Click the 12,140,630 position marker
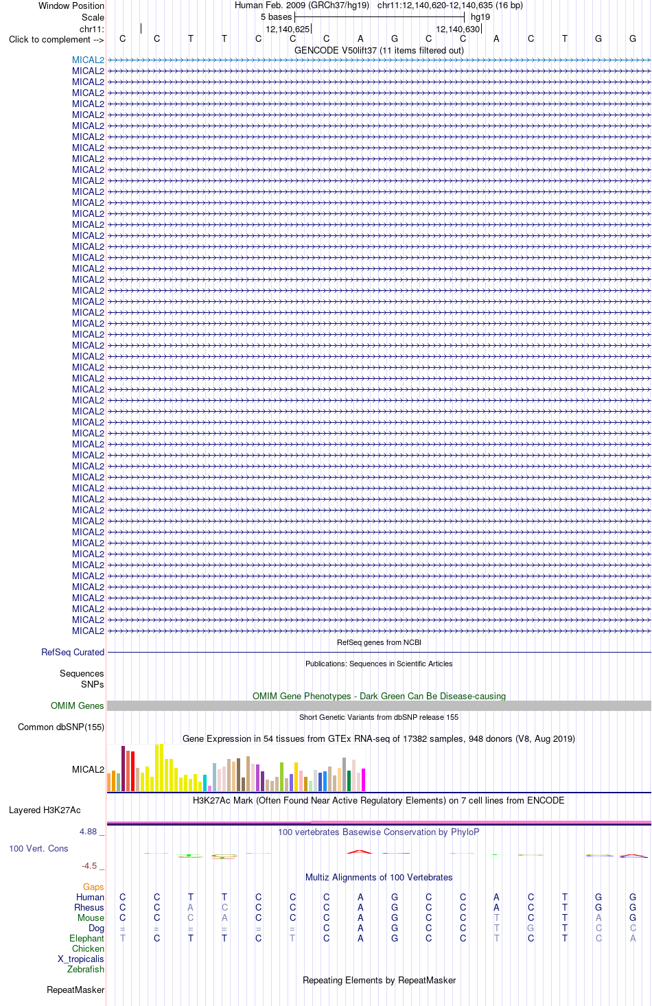The height and width of the screenshot is (1006, 652). coord(458,29)
